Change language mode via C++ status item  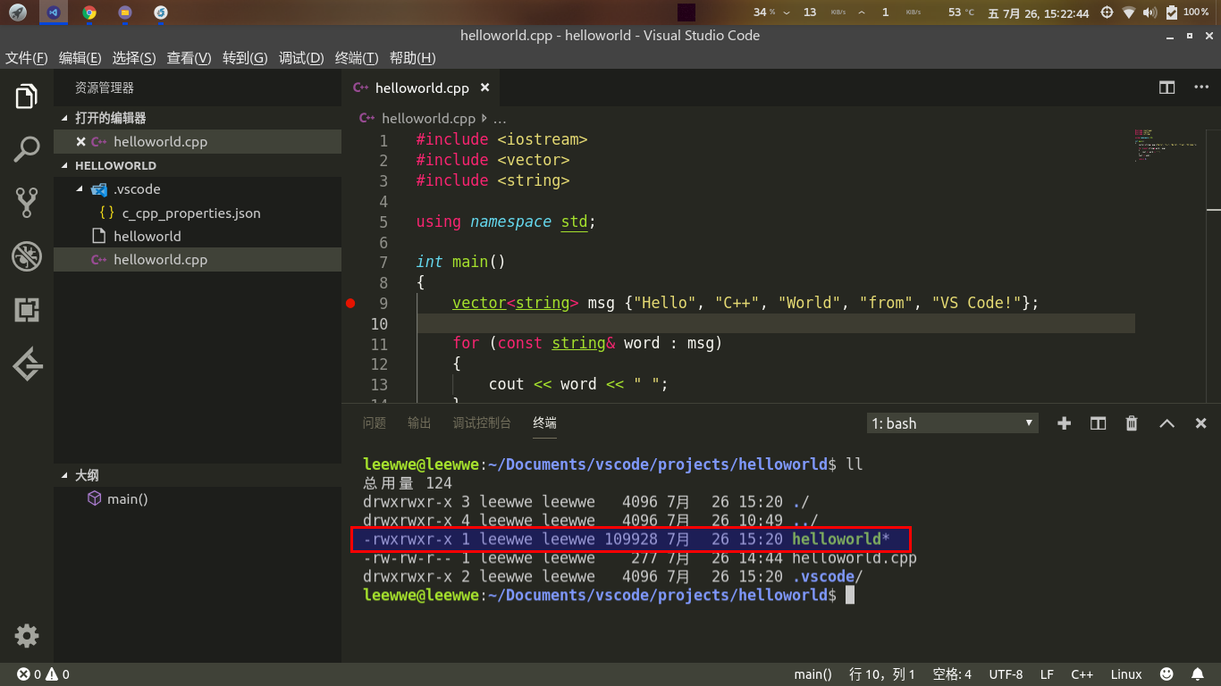pyautogui.click(x=1082, y=673)
